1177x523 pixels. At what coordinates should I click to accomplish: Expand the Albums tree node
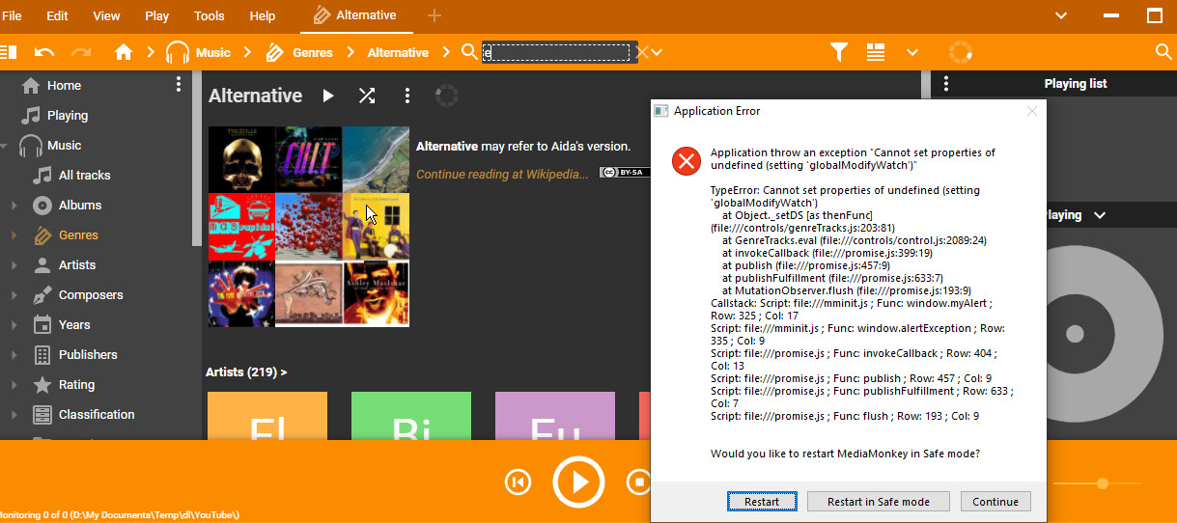14,206
